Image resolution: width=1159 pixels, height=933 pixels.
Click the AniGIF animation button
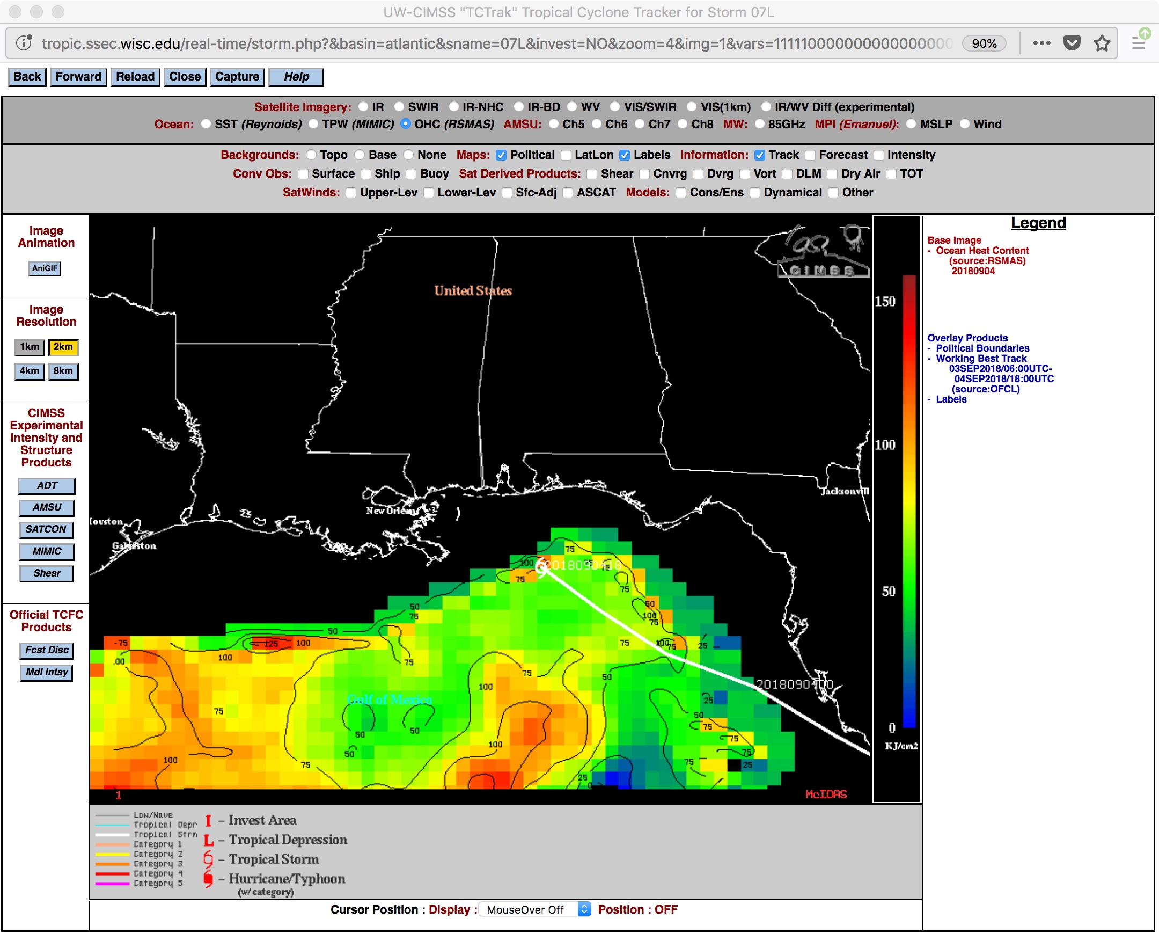click(45, 268)
